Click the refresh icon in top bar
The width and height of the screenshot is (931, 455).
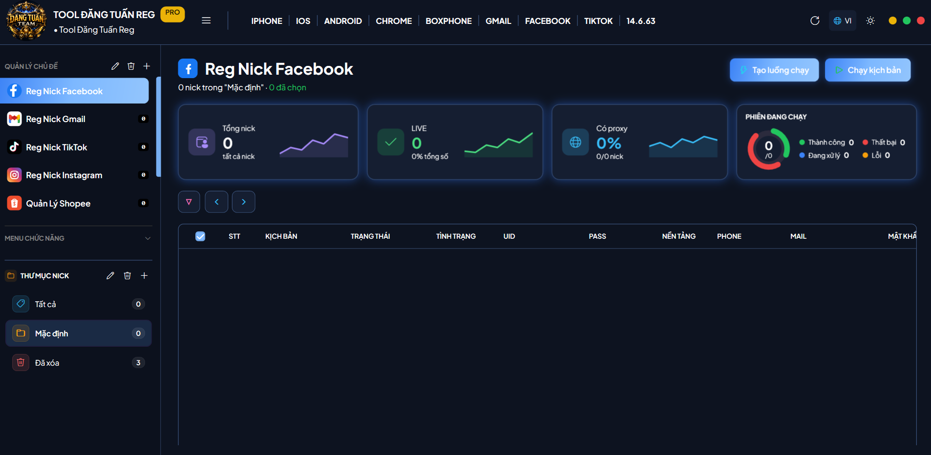coord(815,21)
